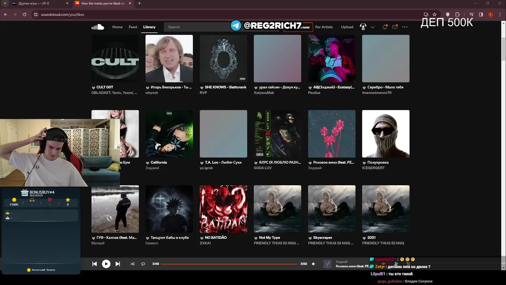This screenshot has width=506, height=285.
Task: Open the Library nav item
Action: click(x=149, y=27)
